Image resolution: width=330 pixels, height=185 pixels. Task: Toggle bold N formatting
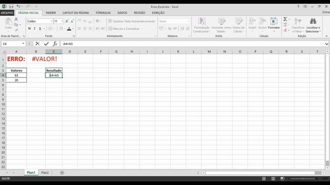pos(29,29)
